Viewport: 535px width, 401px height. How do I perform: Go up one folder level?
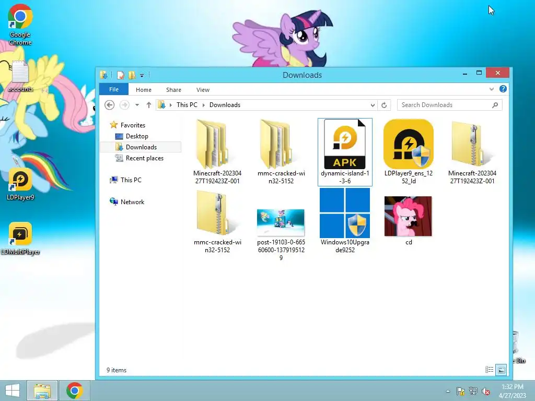coord(149,105)
